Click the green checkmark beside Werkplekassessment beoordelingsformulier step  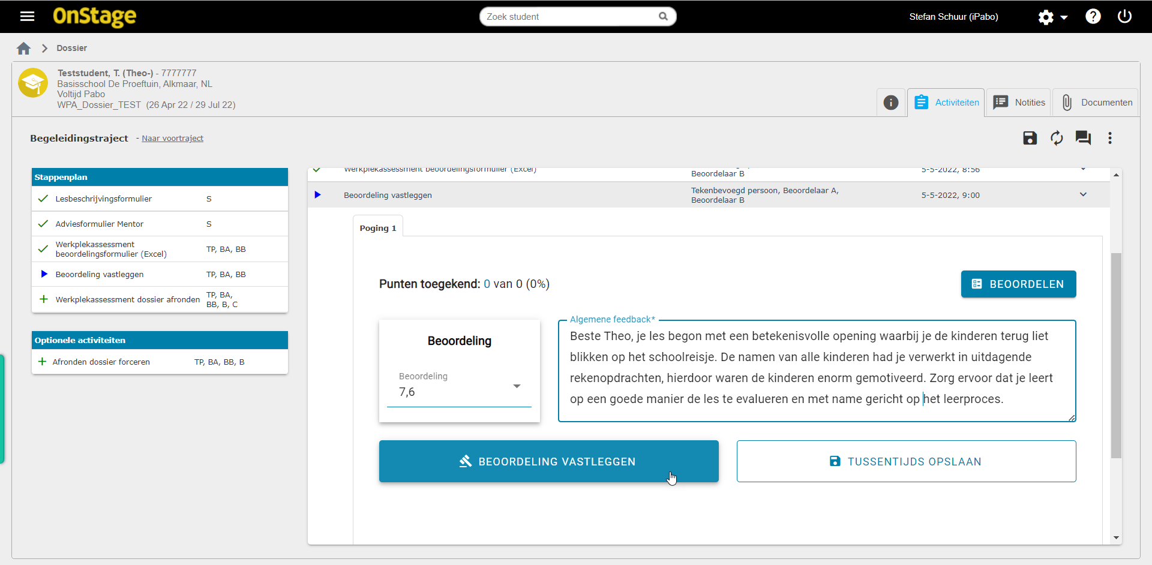point(43,249)
